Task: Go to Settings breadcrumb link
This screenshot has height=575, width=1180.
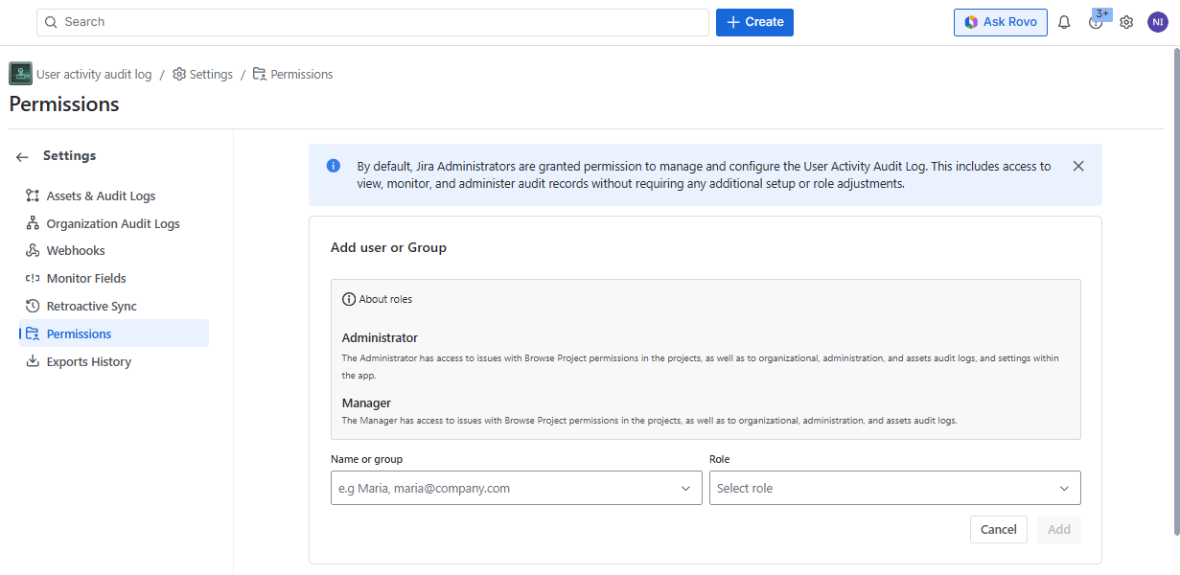Action: click(211, 74)
